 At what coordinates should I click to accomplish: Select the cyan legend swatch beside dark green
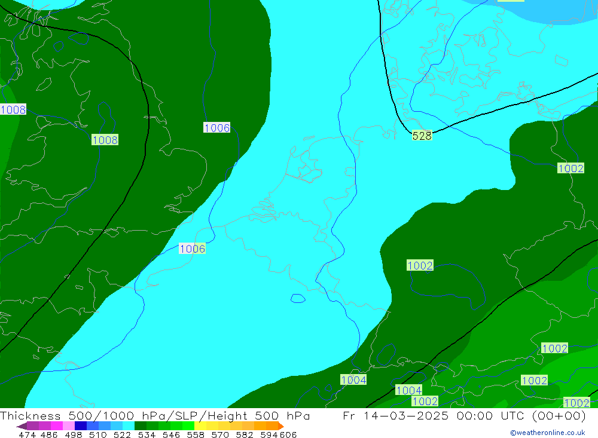point(129,426)
